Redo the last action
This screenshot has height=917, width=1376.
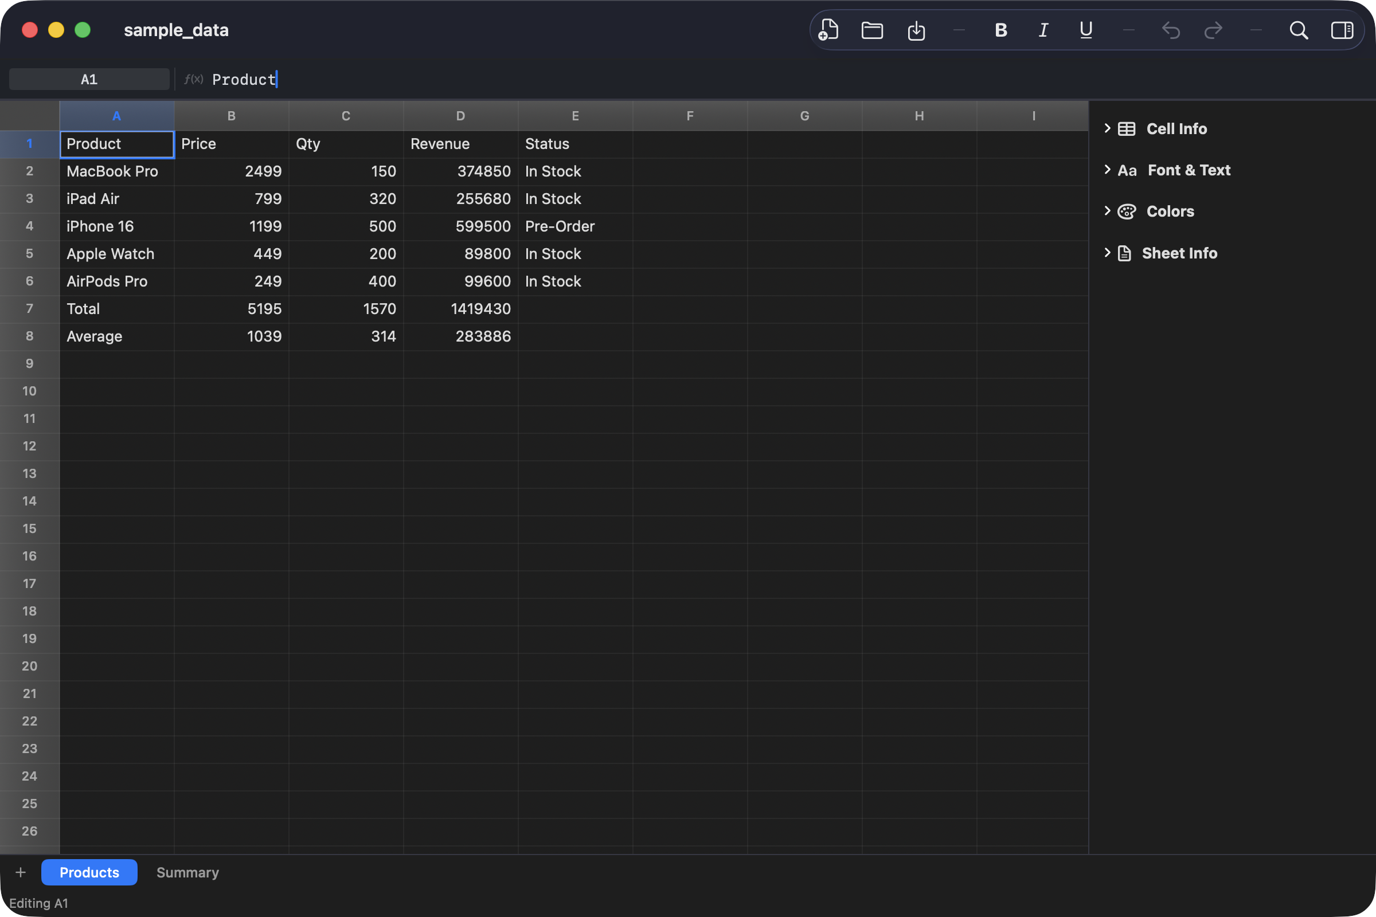(1213, 30)
